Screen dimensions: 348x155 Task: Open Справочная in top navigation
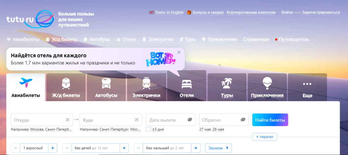[256, 40]
